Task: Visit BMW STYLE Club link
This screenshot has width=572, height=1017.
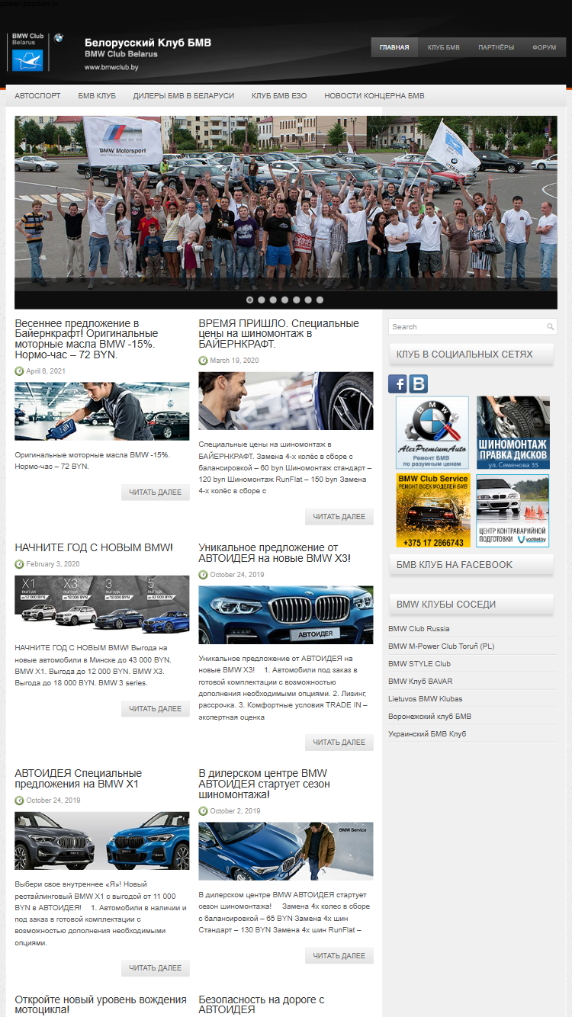Action: [x=419, y=664]
